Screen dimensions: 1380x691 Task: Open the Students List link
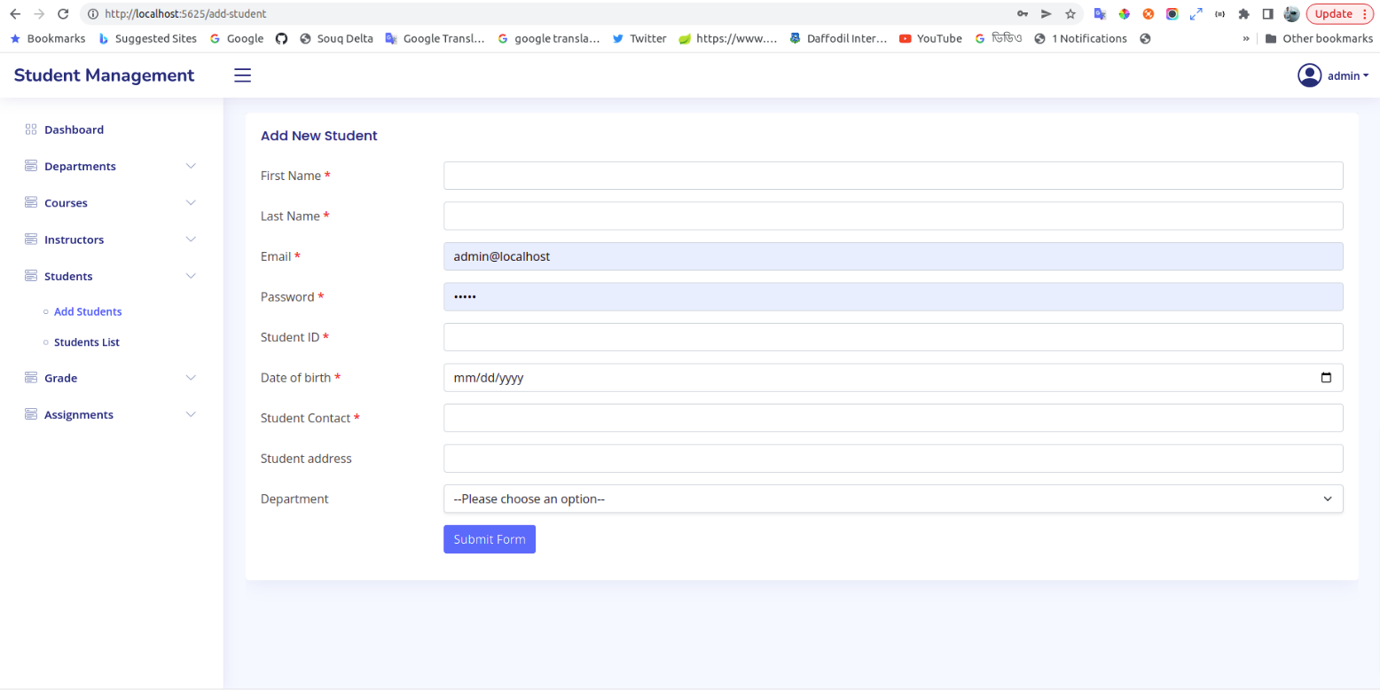pyautogui.click(x=85, y=342)
